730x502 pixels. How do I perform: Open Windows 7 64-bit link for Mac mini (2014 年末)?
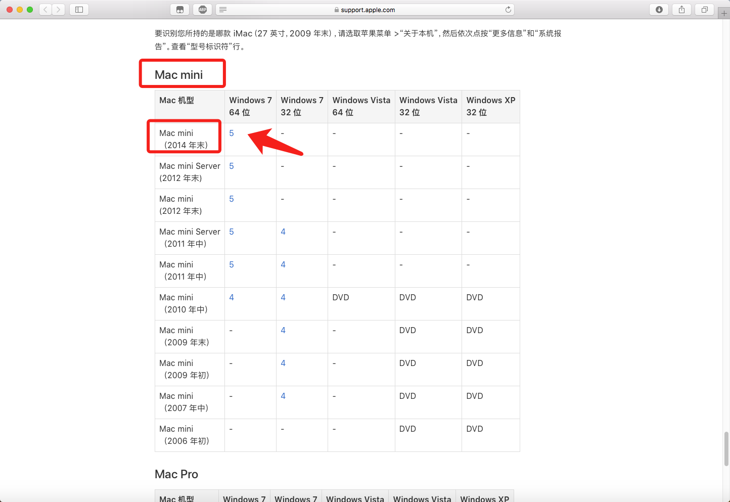point(232,133)
